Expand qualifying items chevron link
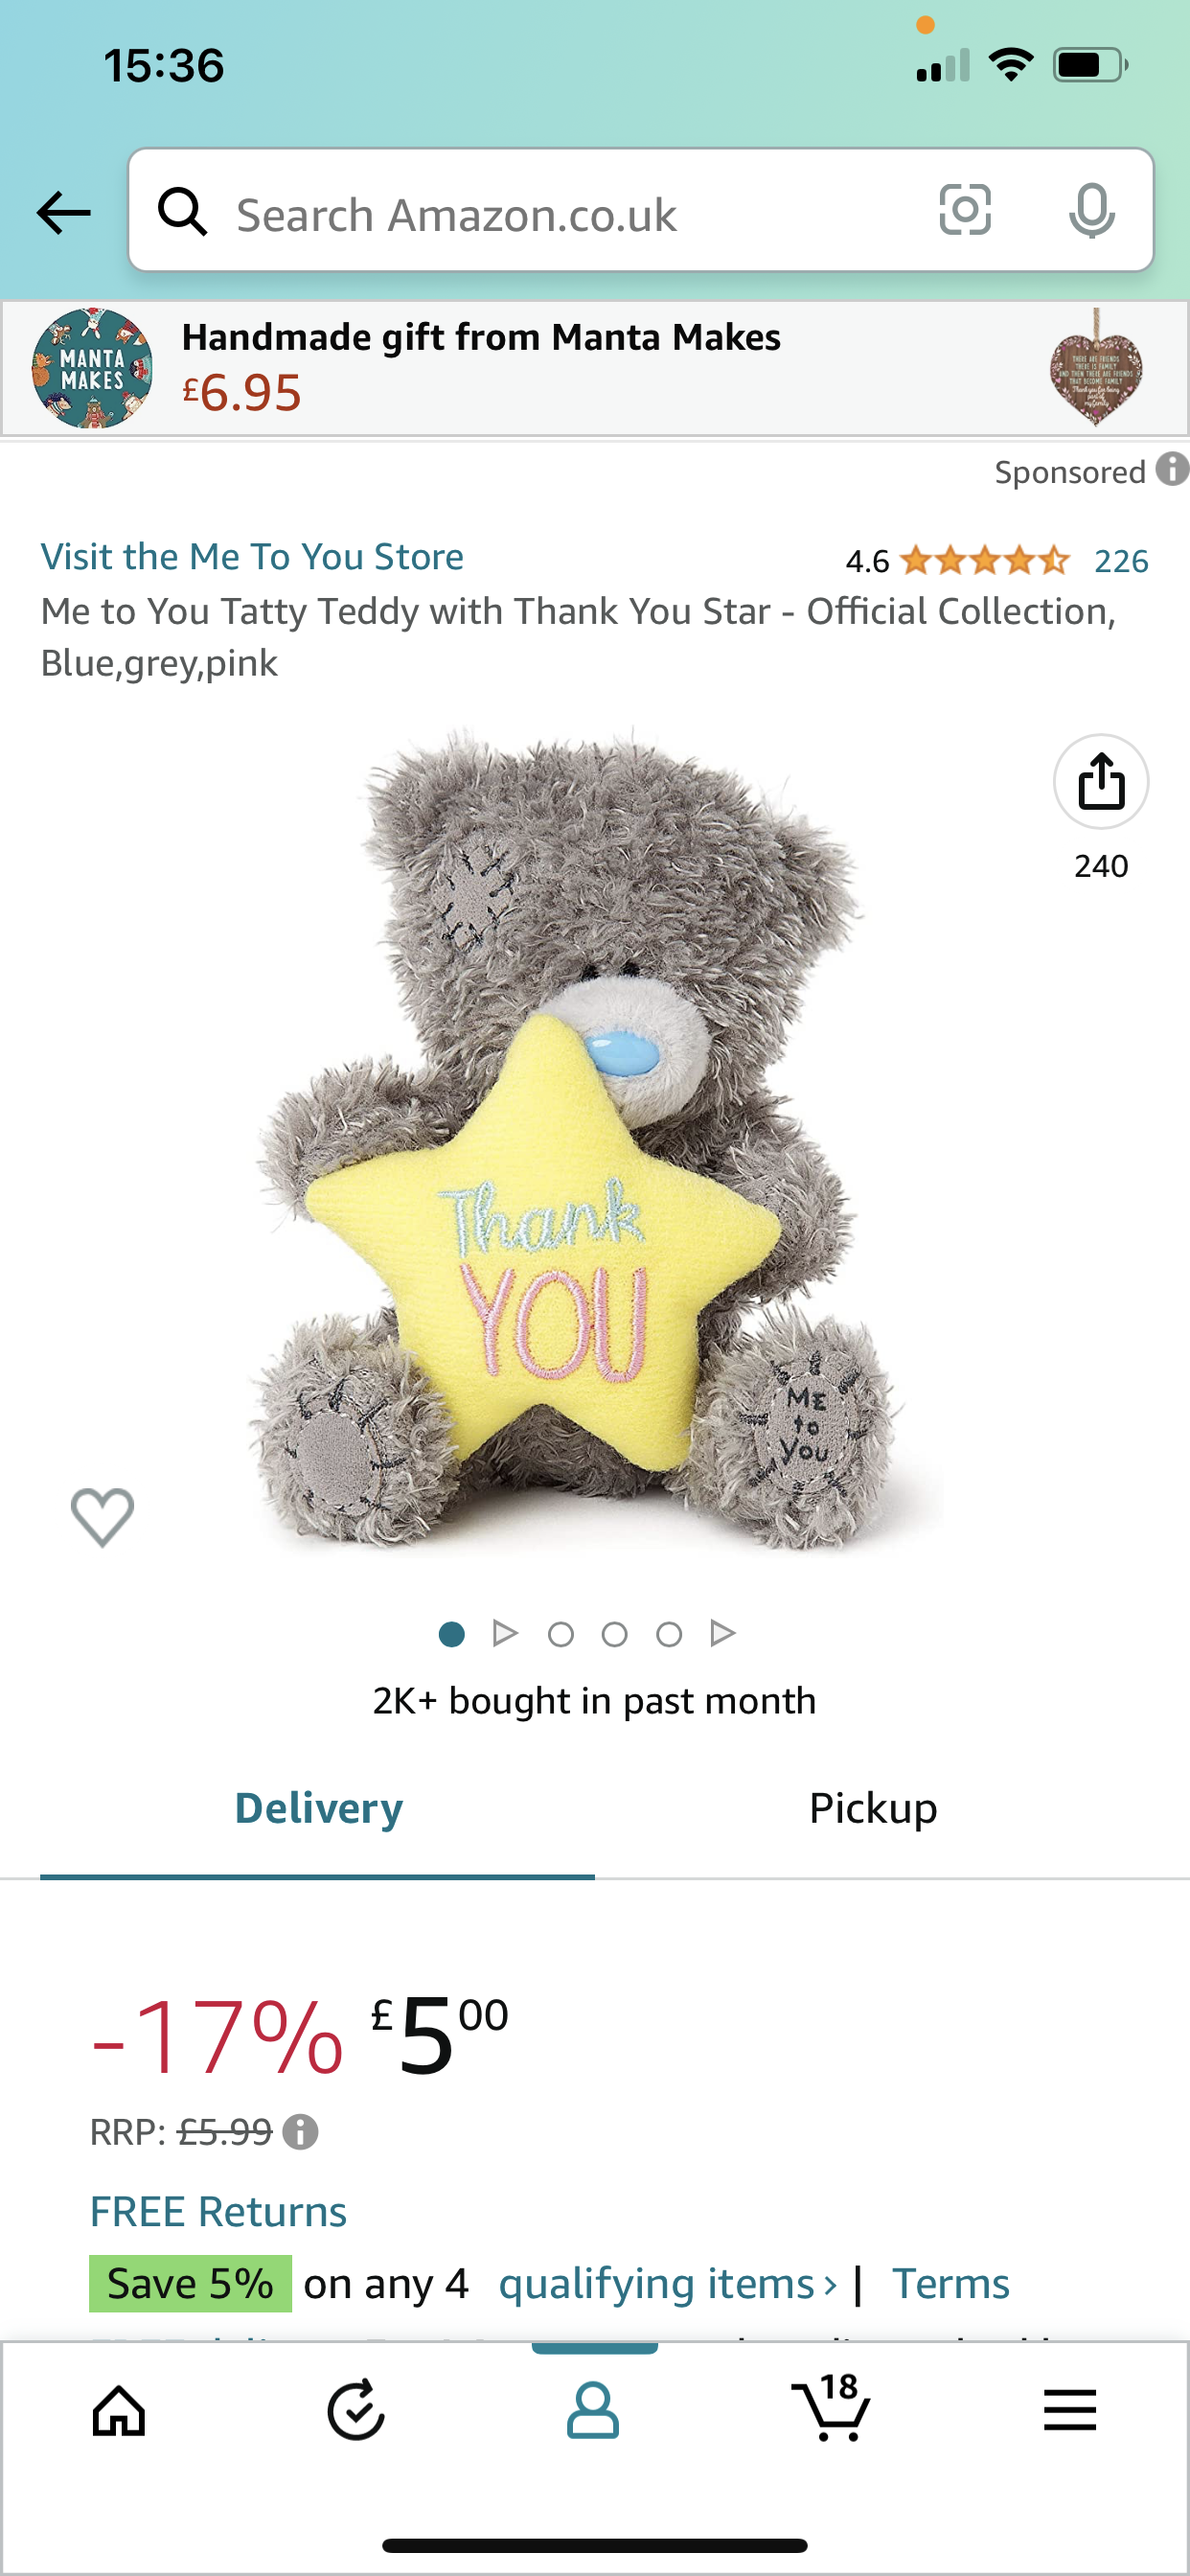Image resolution: width=1190 pixels, height=2576 pixels. tap(668, 2283)
